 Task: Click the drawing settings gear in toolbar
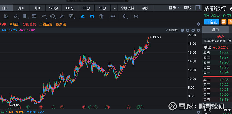(x=125, y=16)
